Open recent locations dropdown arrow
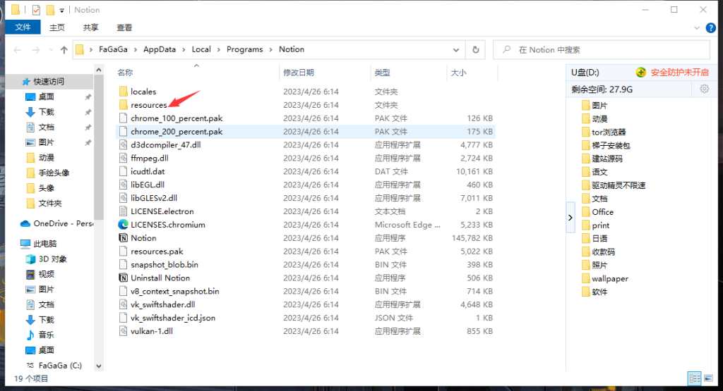Image resolution: width=723 pixels, height=391 pixels. (x=51, y=50)
